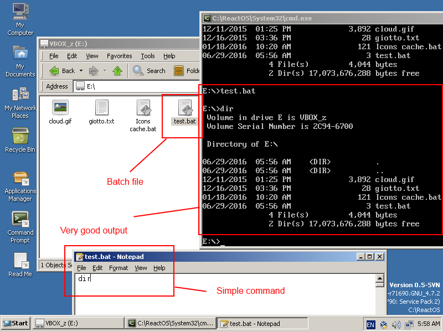Select the Icons cache.bat file
Viewport: 443px width, 332px height.
point(143,108)
